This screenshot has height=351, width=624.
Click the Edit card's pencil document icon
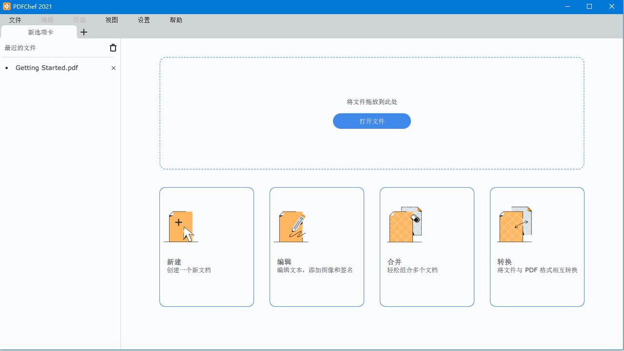291,226
